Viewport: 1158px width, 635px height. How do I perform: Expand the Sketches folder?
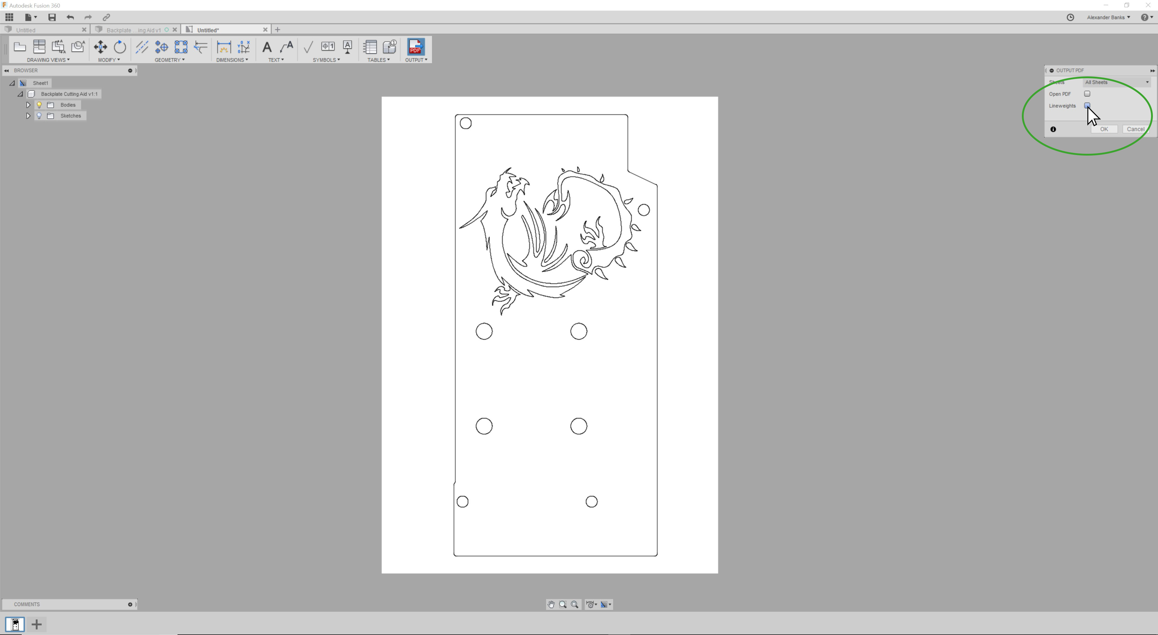[x=28, y=116]
